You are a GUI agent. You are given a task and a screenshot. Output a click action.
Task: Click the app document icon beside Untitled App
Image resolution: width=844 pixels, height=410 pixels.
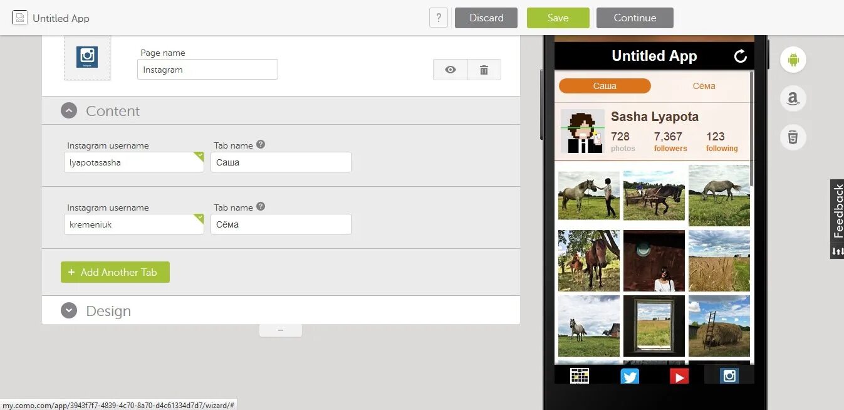point(19,18)
